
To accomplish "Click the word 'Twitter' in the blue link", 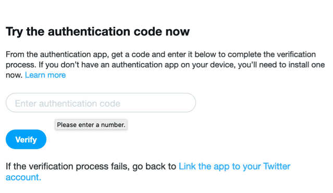I will point(277,166).
